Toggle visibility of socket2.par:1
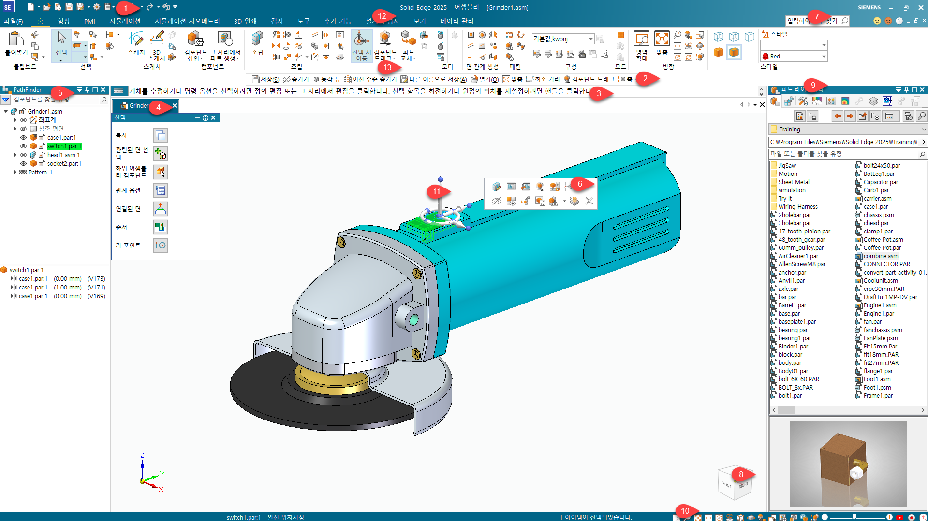928x521 pixels. [23, 163]
